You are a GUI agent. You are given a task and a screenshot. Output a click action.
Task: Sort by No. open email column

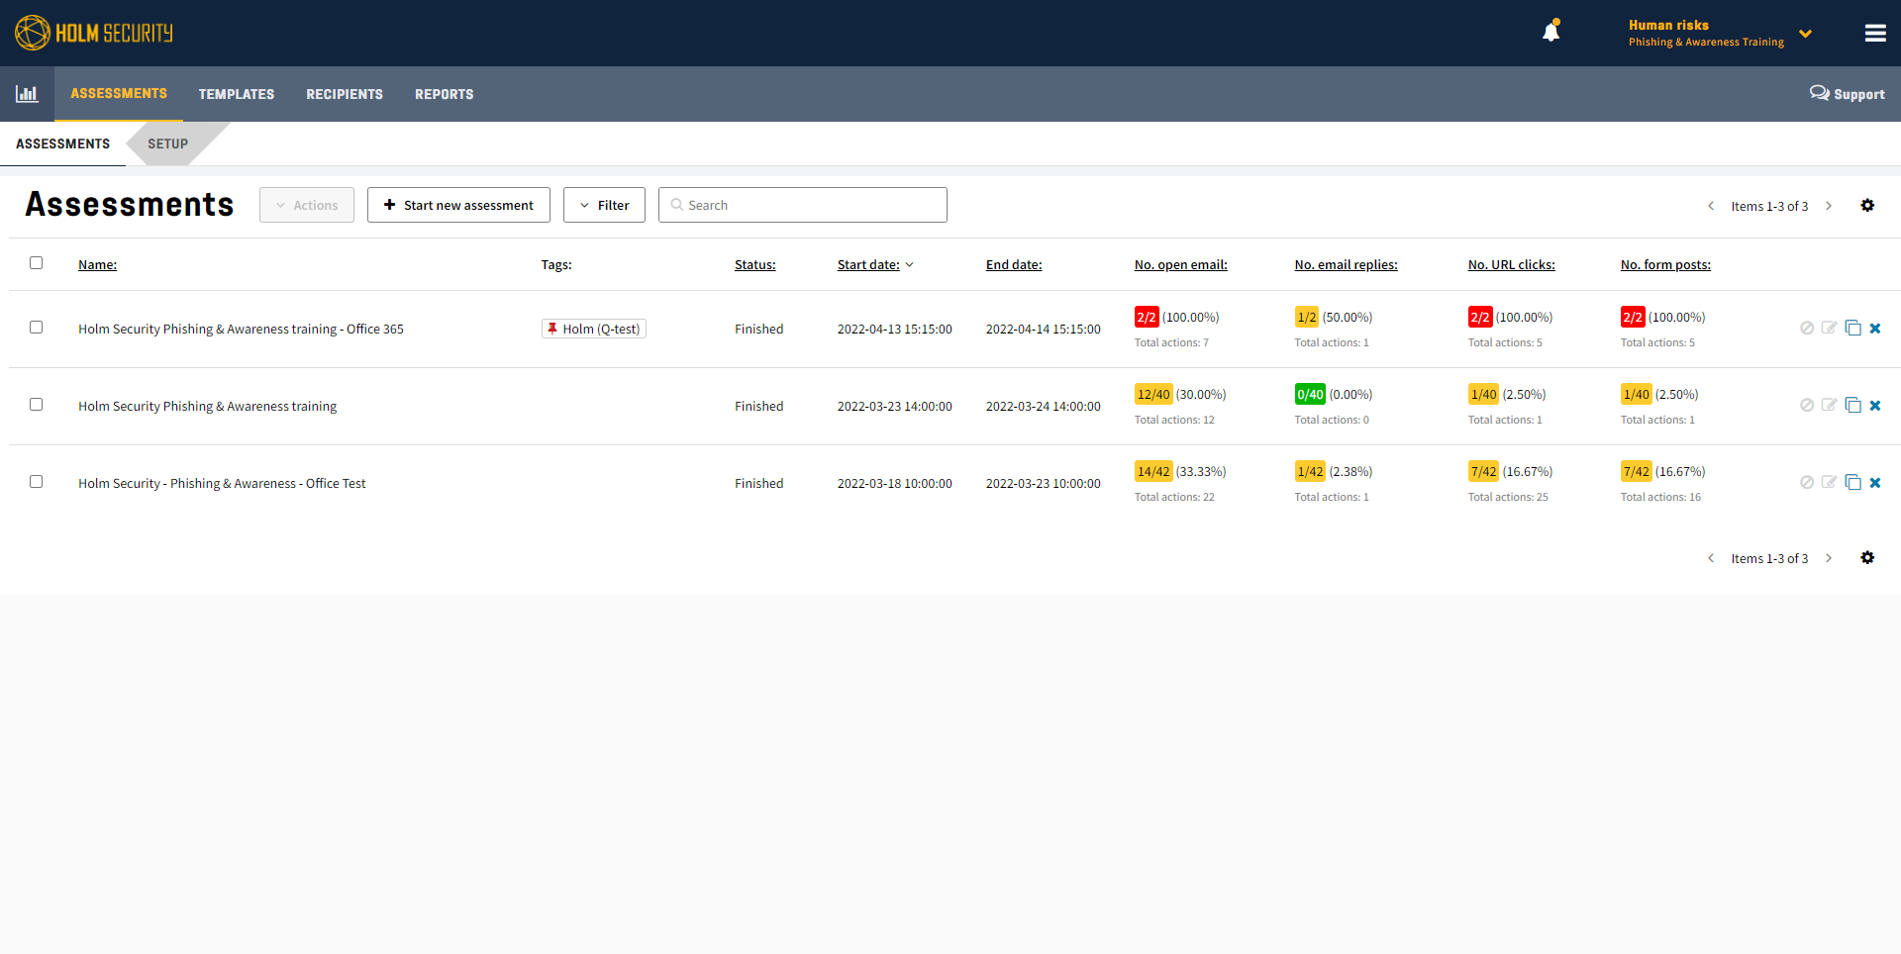pyautogui.click(x=1181, y=264)
